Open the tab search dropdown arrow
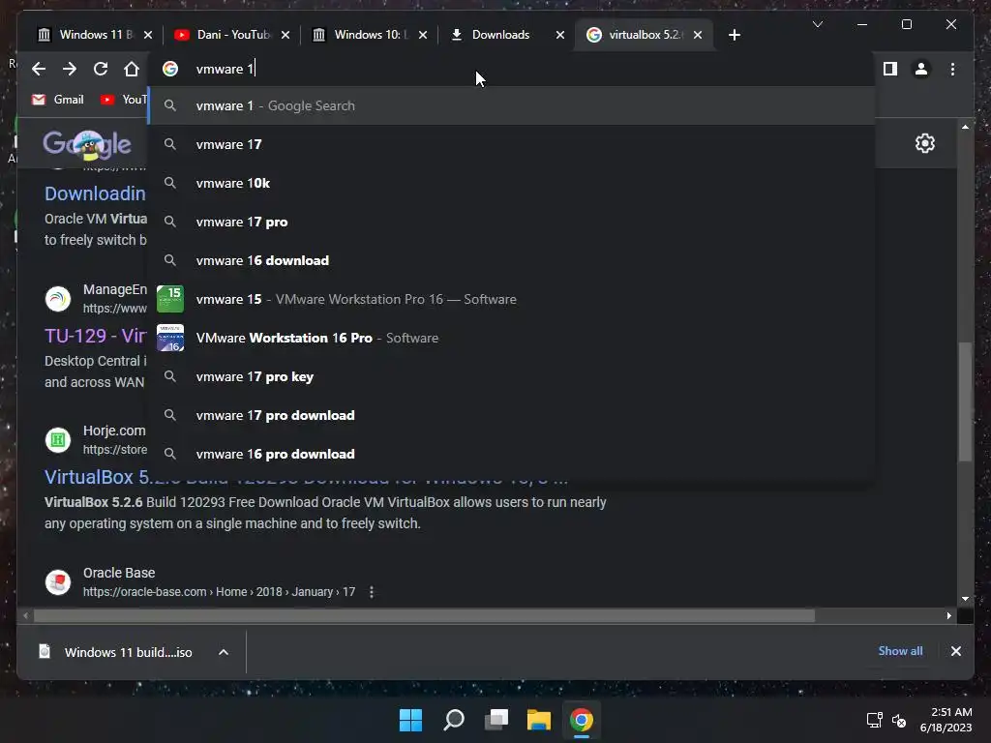This screenshot has height=743, width=991. [x=818, y=24]
